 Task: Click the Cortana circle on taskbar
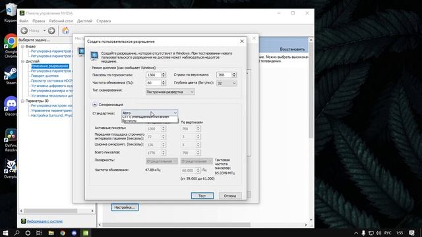pos(28,233)
